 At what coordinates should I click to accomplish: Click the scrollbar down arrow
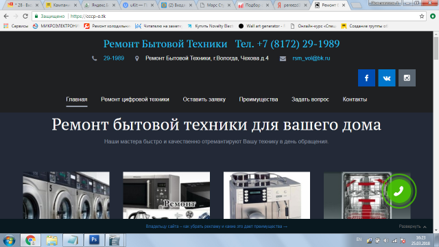436,231
